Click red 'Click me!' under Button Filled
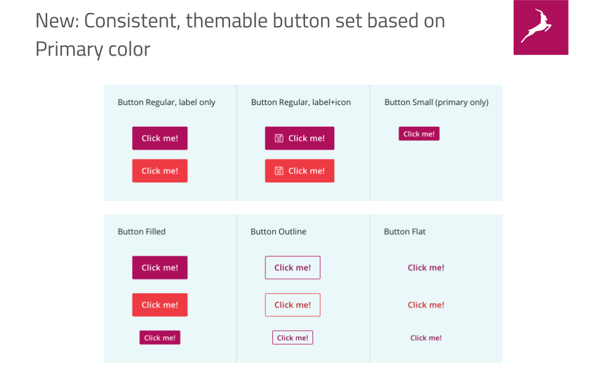 coord(160,305)
